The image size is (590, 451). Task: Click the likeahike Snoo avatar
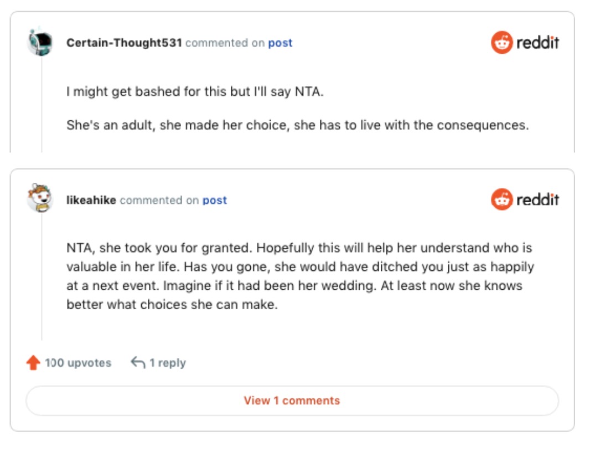pos(40,198)
